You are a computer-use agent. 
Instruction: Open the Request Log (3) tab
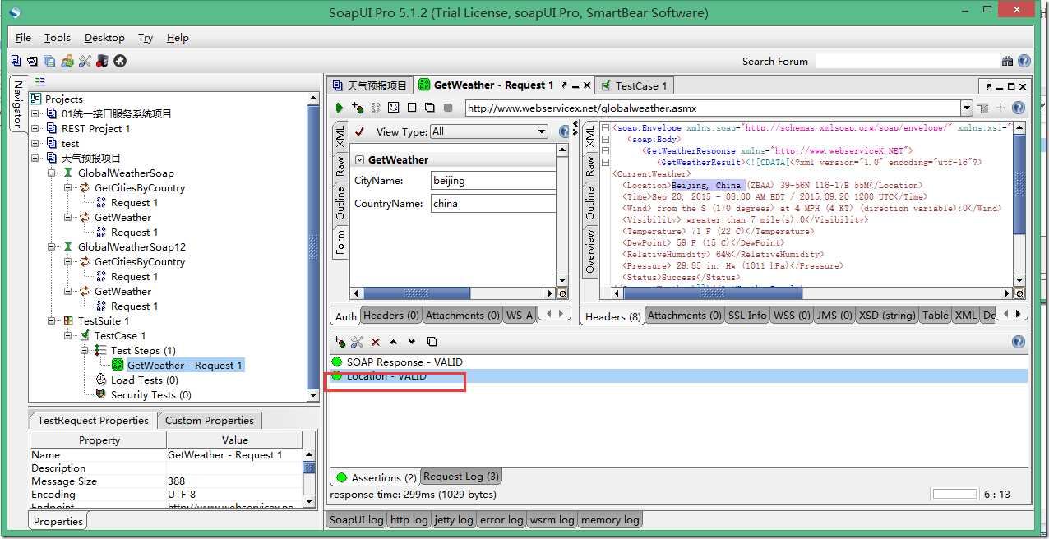pos(461,477)
